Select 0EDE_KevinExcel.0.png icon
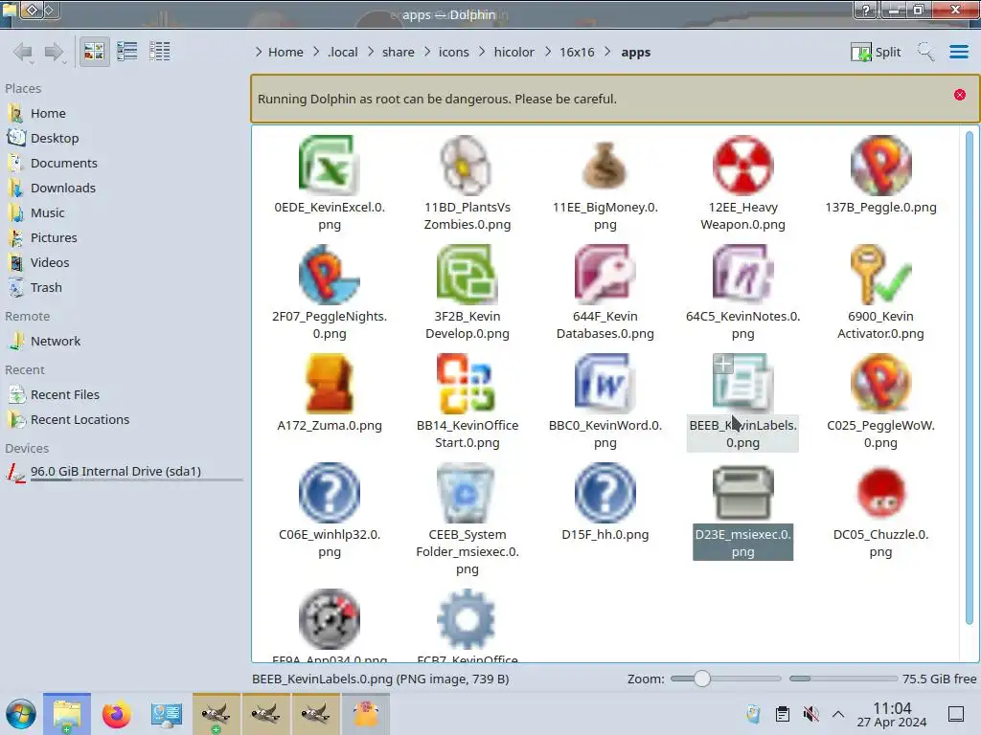Viewport: 981px width, 735px height. [330, 165]
